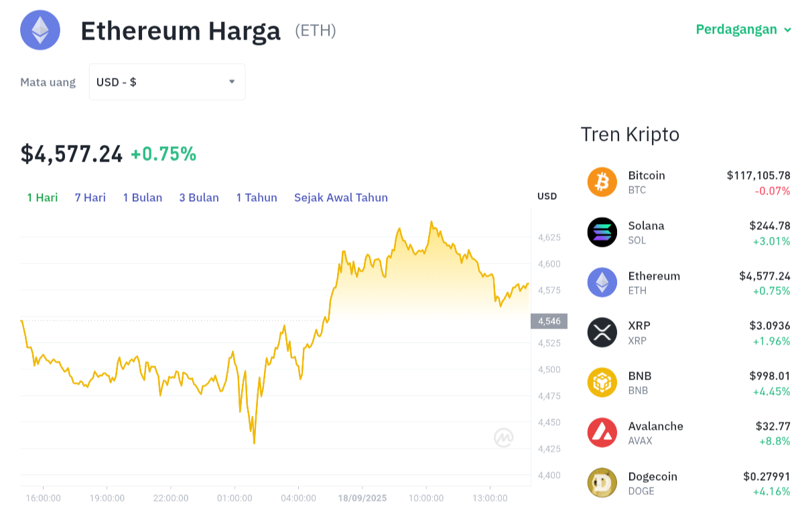Click the Solana icon in trending list

[x=602, y=232]
